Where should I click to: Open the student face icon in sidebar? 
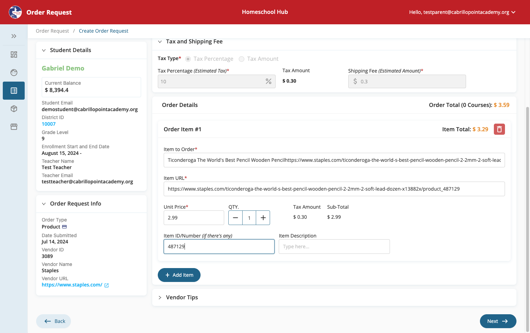click(14, 73)
